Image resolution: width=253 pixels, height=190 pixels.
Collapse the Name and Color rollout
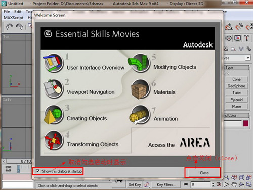[x=236, y=115]
